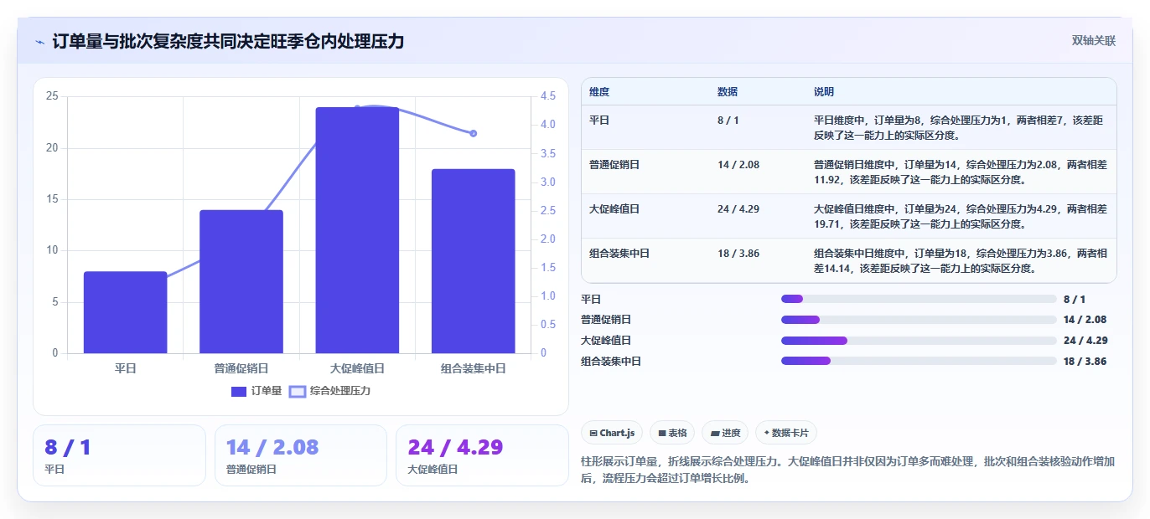
Task: Select the Chart.js tag chip
Action: (612, 433)
